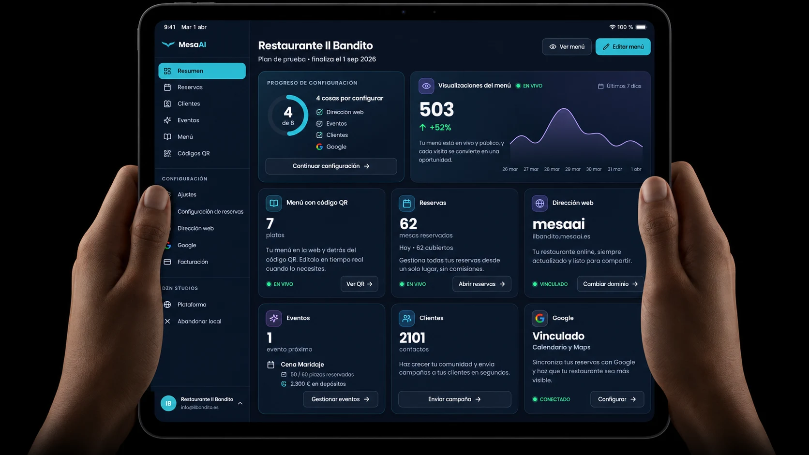
Task: Go to Clientes in the sidebar
Action: coord(202,104)
